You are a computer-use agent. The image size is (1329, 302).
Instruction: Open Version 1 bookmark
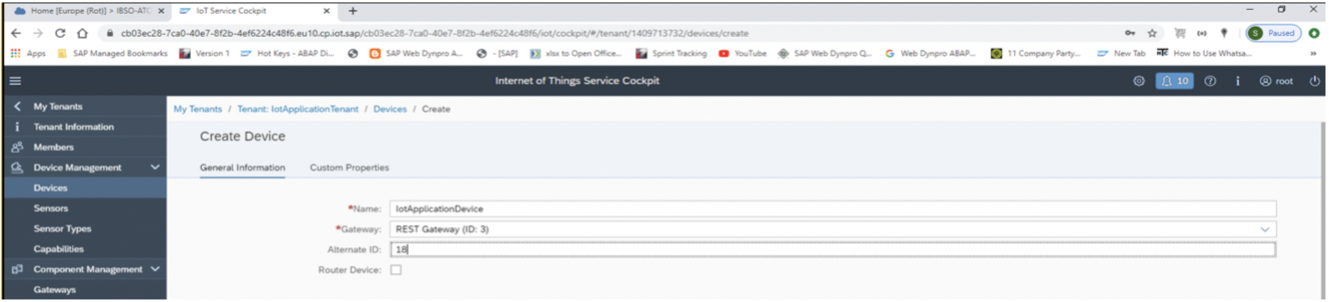[x=205, y=53]
